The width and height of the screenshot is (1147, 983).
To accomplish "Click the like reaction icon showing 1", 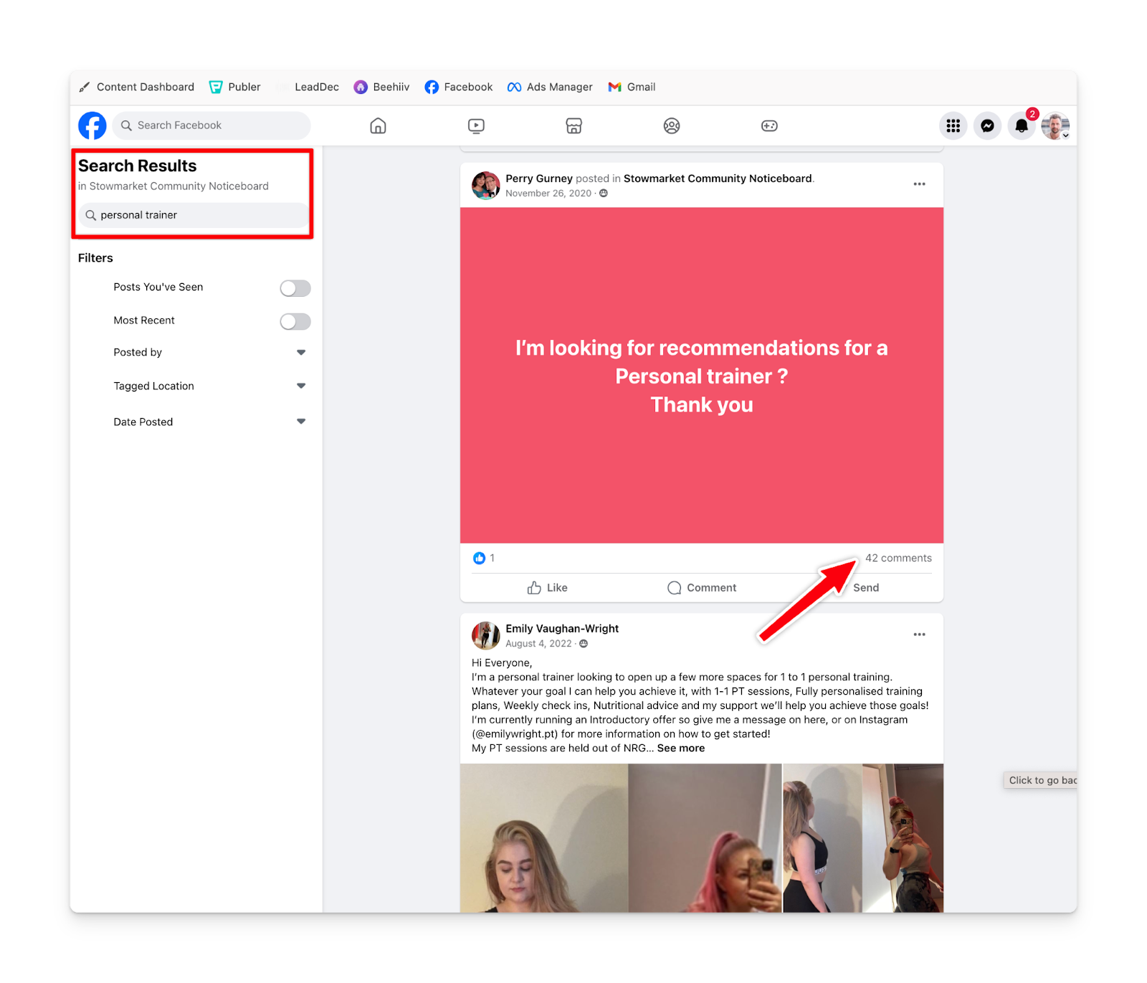I will click(x=479, y=558).
